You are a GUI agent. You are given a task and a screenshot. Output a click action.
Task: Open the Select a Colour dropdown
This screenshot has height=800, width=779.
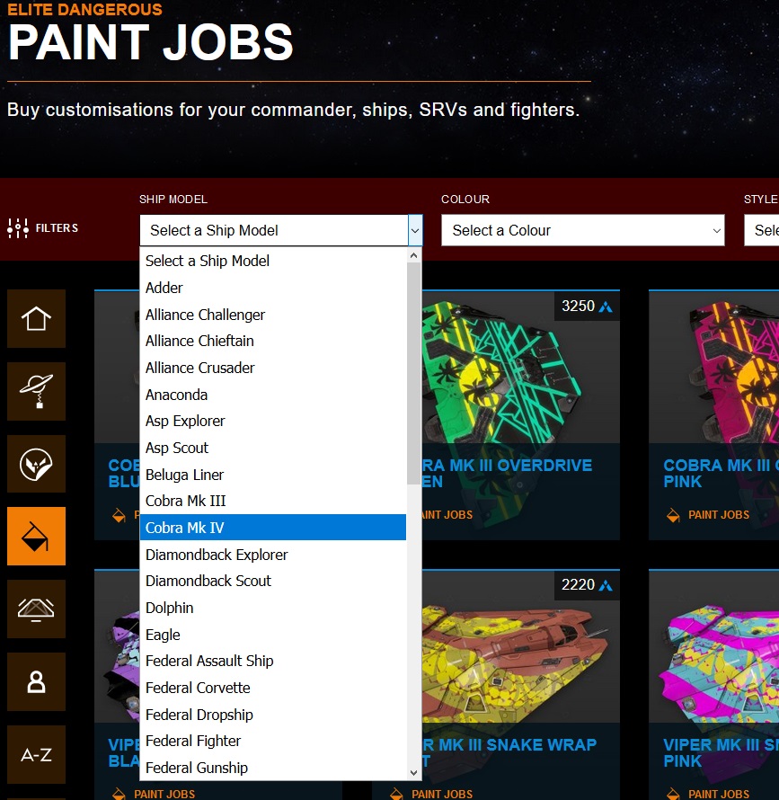(582, 231)
